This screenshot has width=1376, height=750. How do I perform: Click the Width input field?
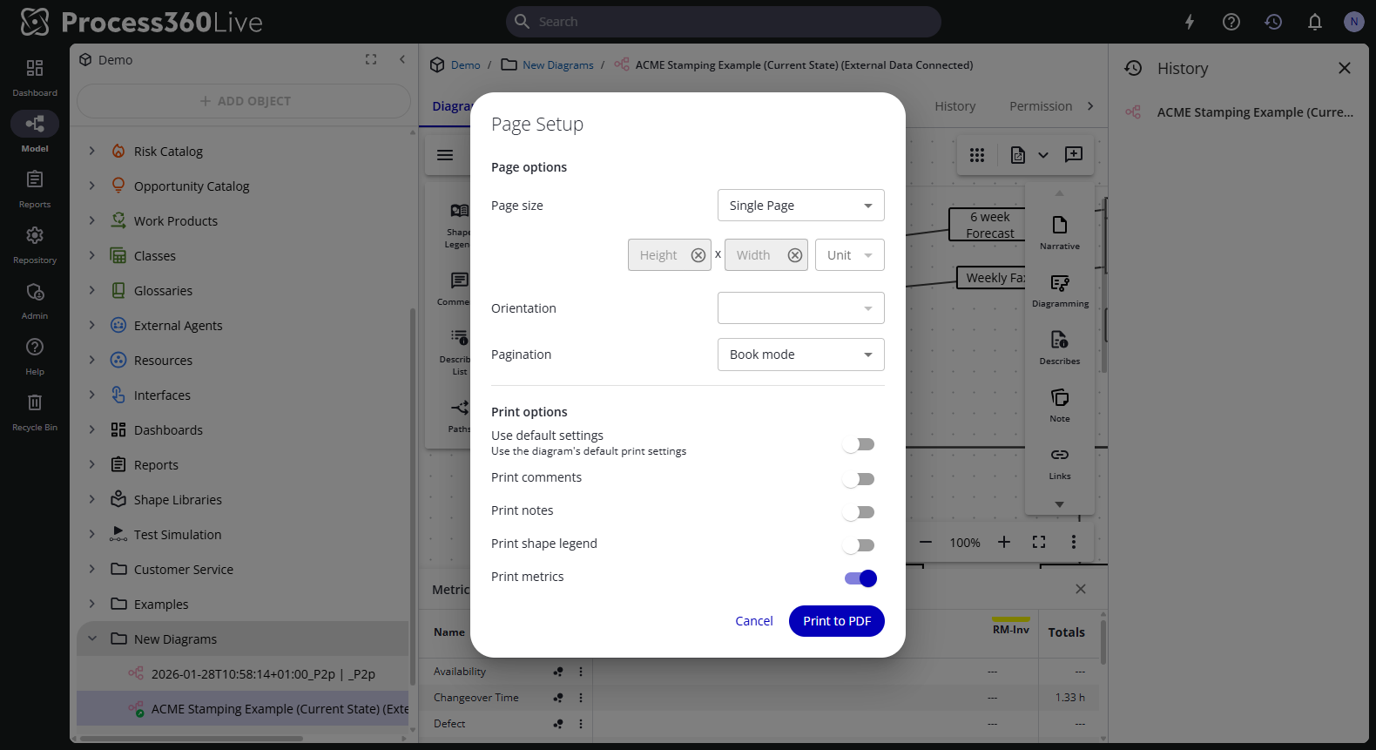point(756,255)
